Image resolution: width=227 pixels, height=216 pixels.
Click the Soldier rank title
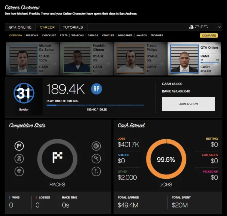click(x=24, y=110)
